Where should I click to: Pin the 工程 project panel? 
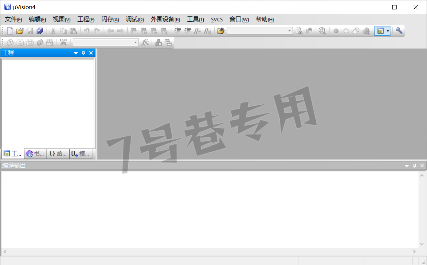click(83, 53)
